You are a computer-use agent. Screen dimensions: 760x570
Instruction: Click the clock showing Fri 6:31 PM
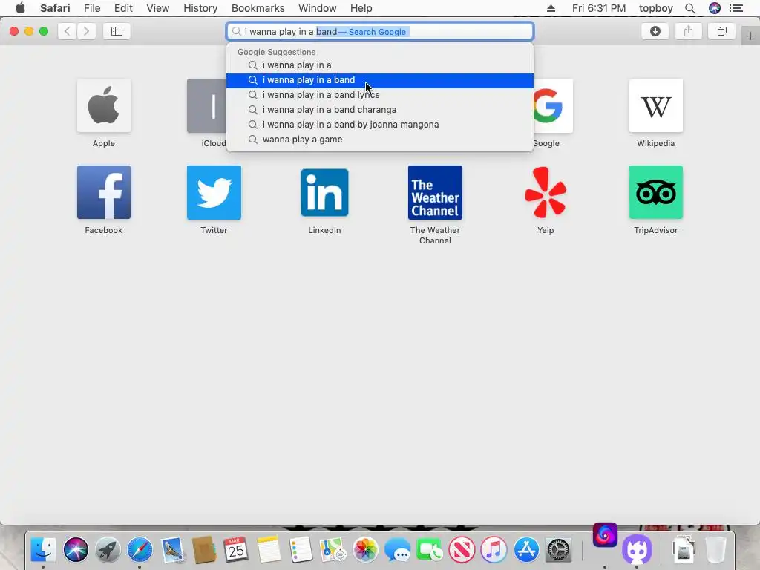[x=599, y=8]
